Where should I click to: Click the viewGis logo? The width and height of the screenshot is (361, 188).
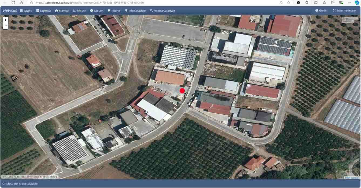[10, 11]
